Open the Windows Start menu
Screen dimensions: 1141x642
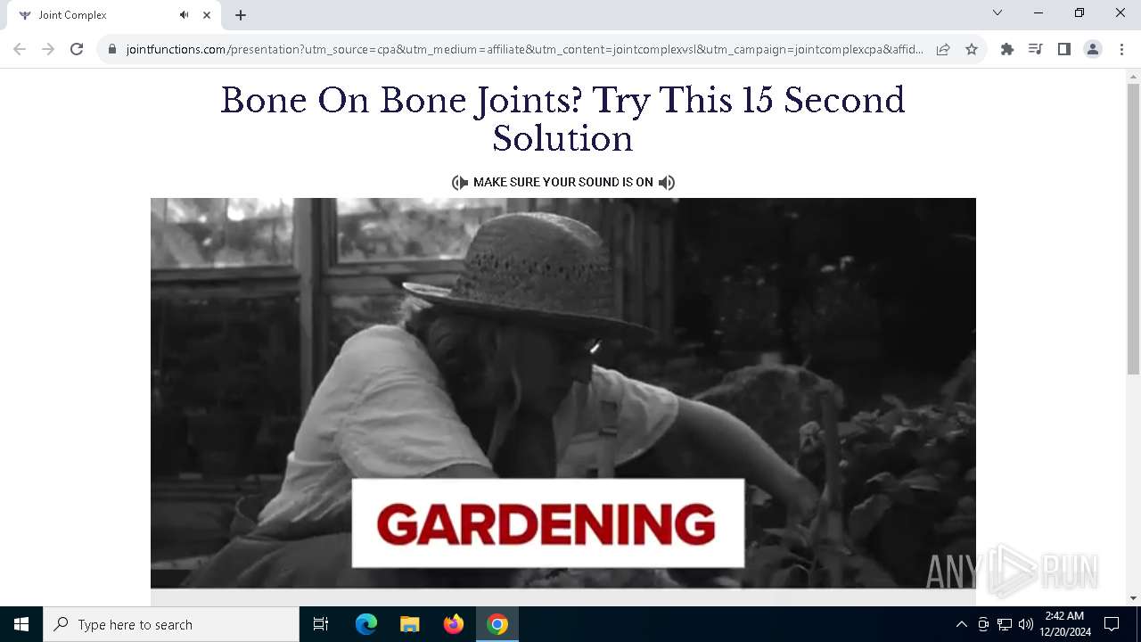pyautogui.click(x=21, y=624)
